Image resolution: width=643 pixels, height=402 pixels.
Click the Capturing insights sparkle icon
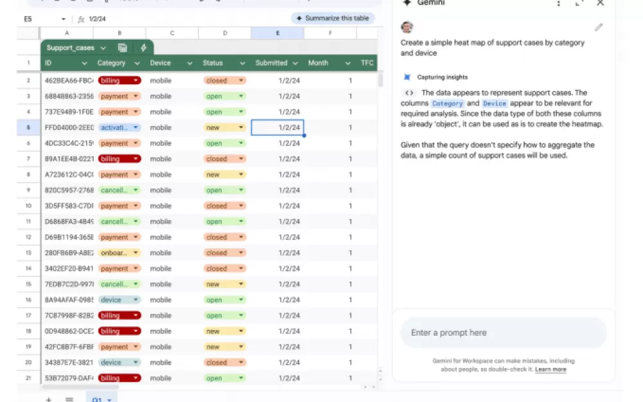coord(407,77)
